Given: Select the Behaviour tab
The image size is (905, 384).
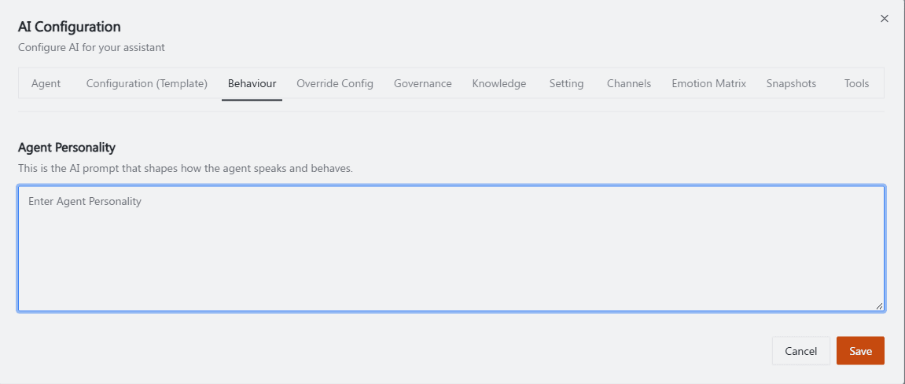Looking at the screenshot, I should [x=252, y=83].
